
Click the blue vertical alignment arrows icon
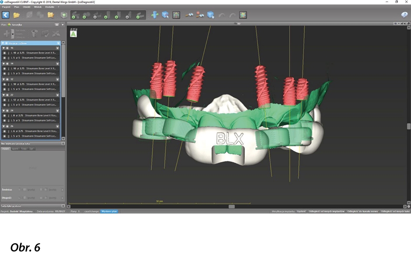[x=154, y=15]
